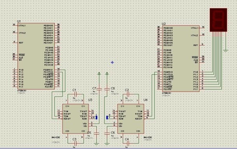Click the blue origin marker in the center
Image resolution: width=237 pixels, height=149 pixels.
coord(112,62)
